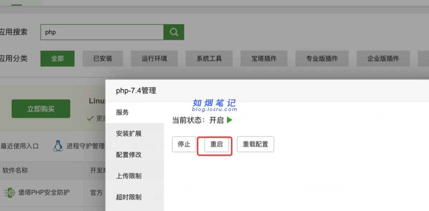Open the 安装扩展 section
The height and width of the screenshot is (211, 429).
pos(135,134)
